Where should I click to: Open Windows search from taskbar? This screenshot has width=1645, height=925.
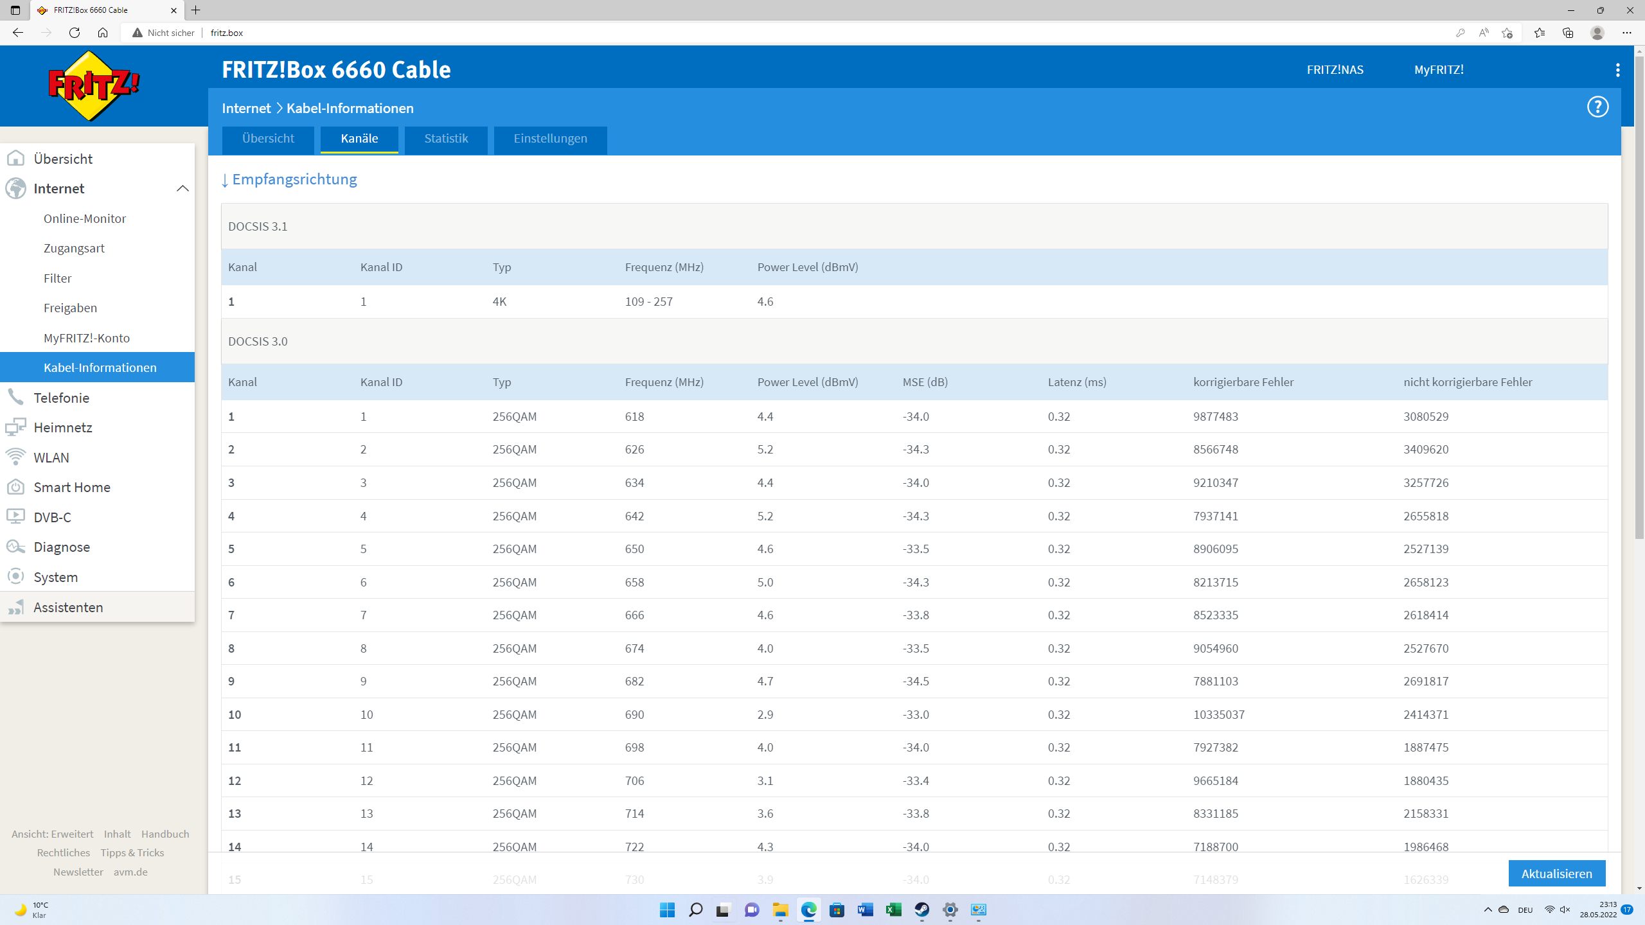(695, 910)
